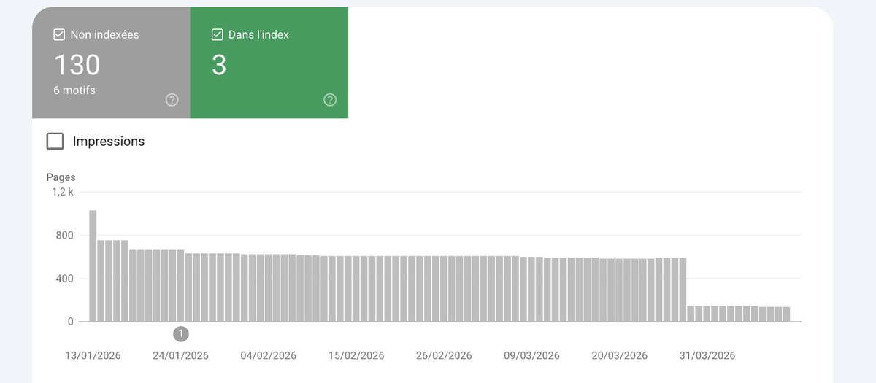
Task: Click the 09/03/2026 axis label
Action: pos(531,356)
